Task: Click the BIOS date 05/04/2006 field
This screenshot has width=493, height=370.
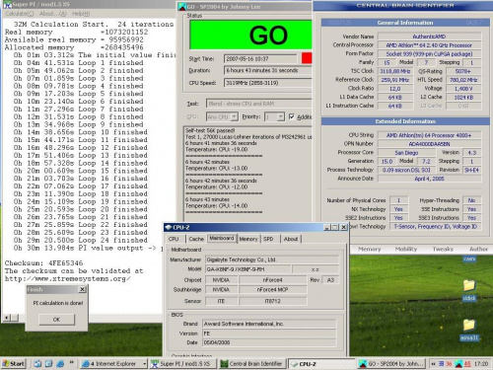Action: click(269, 342)
